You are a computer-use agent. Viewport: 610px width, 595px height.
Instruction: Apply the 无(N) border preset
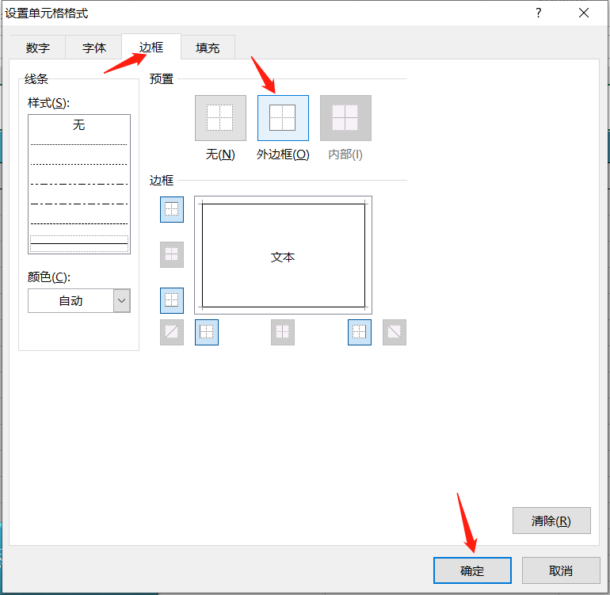[x=220, y=118]
